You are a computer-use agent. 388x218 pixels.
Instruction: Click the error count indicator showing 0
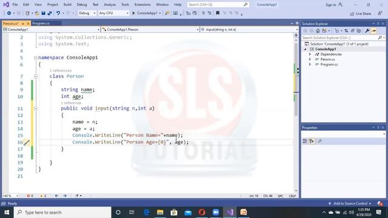pos(30,196)
